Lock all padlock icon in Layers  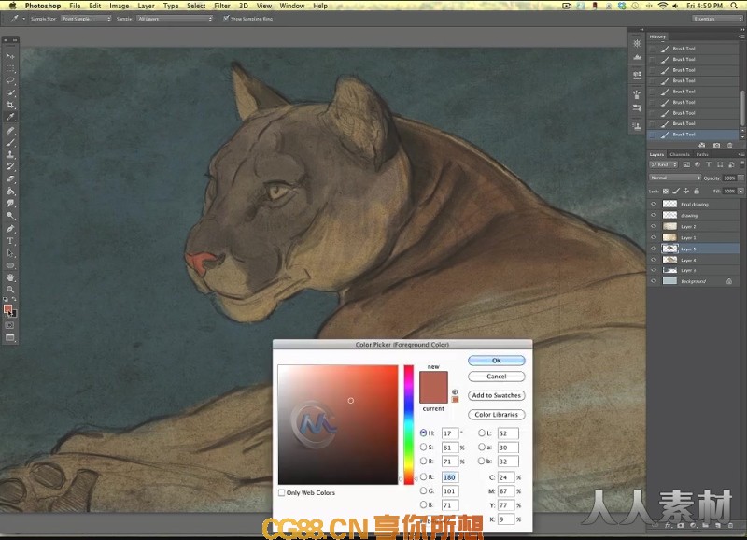697,192
